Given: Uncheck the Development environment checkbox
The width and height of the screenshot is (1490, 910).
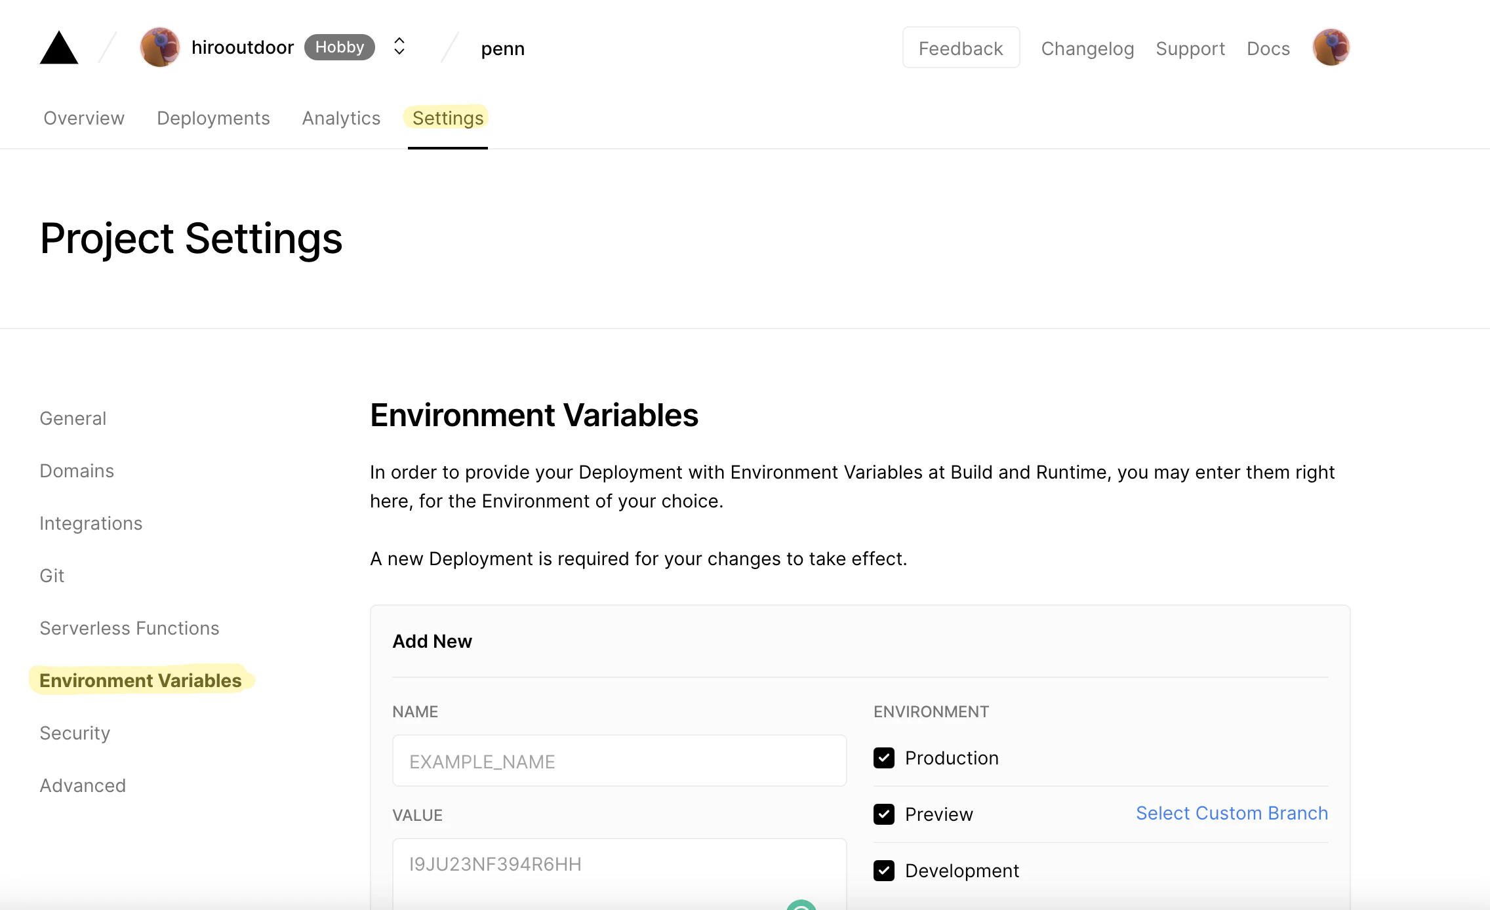Looking at the screenshot, I should [883, 871].
